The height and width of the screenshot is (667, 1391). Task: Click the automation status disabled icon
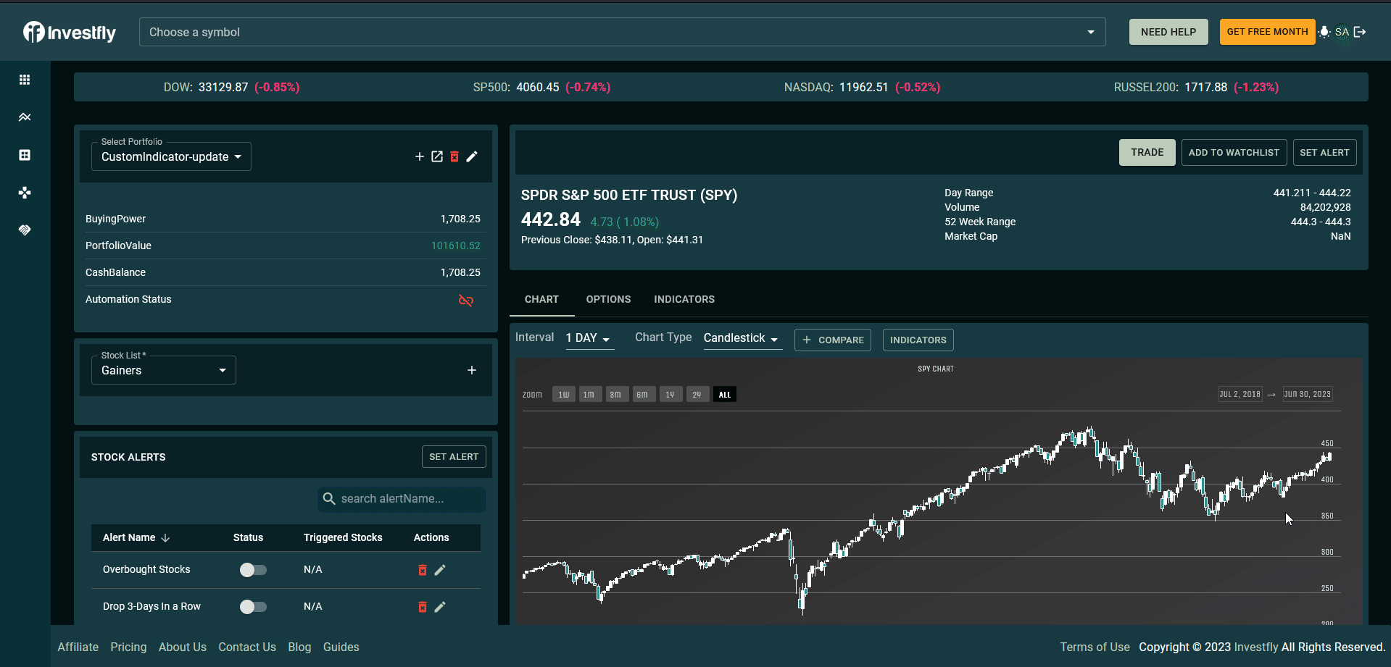click(466, 300)
